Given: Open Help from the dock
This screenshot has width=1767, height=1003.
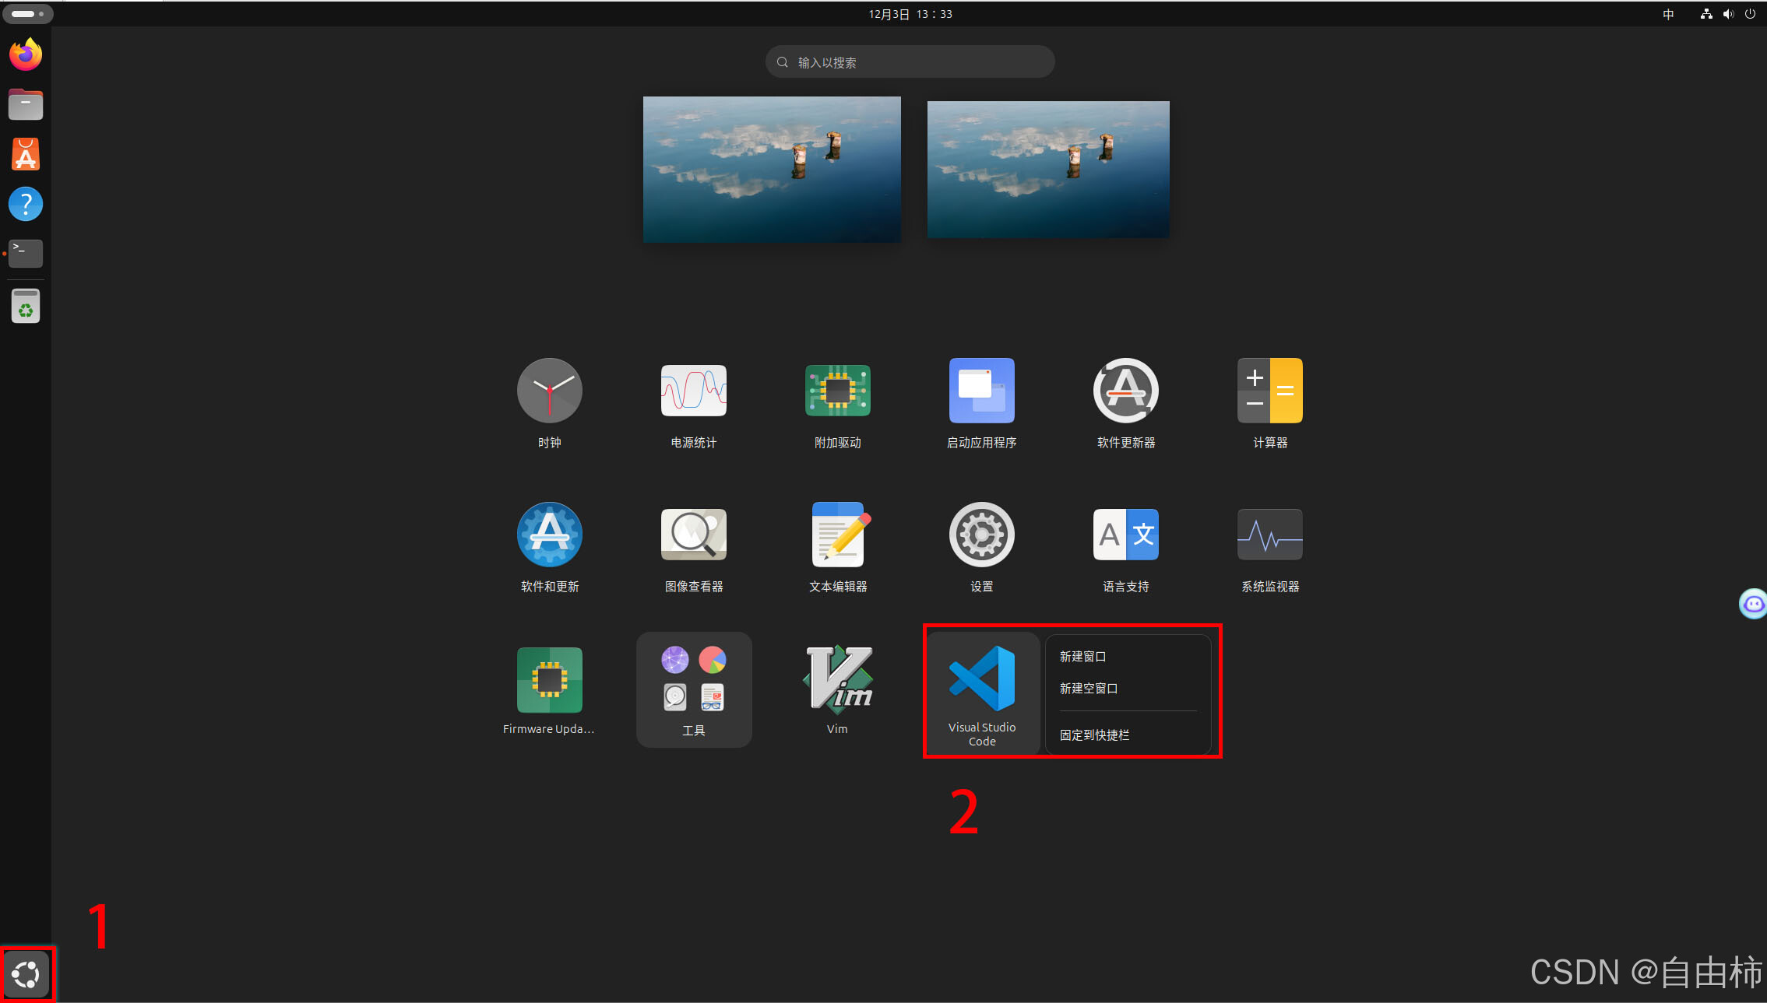Looking at the screenshot, I should [x=26, y=204].
